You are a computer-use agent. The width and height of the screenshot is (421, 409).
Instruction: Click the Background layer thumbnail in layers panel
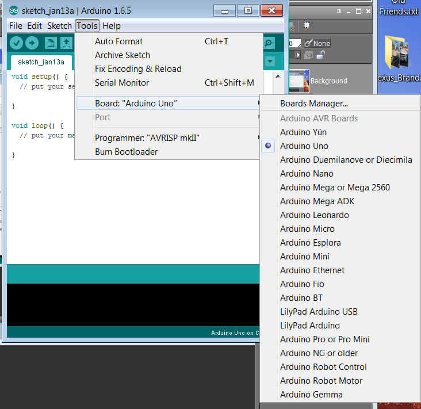(300, 81)
